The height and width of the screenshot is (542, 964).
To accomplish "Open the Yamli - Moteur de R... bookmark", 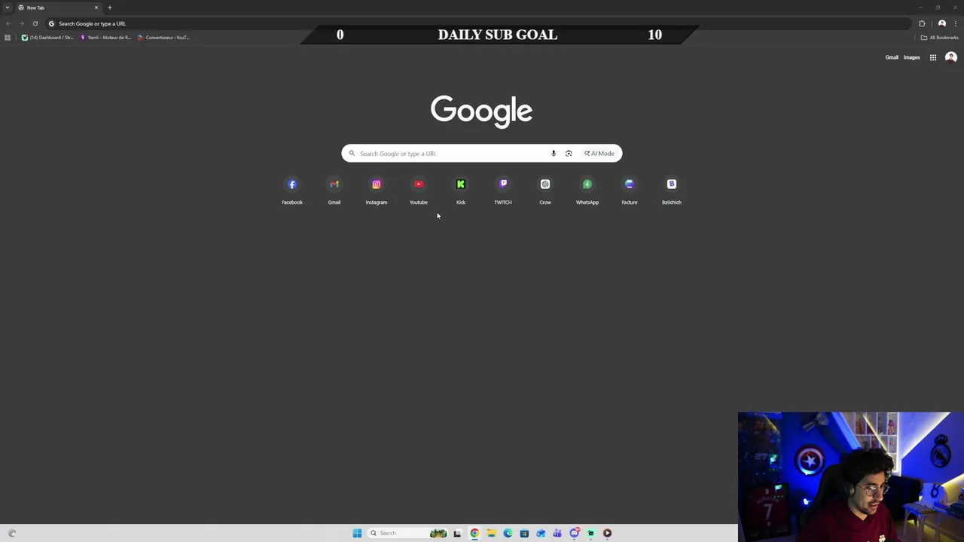I will 105,38.
